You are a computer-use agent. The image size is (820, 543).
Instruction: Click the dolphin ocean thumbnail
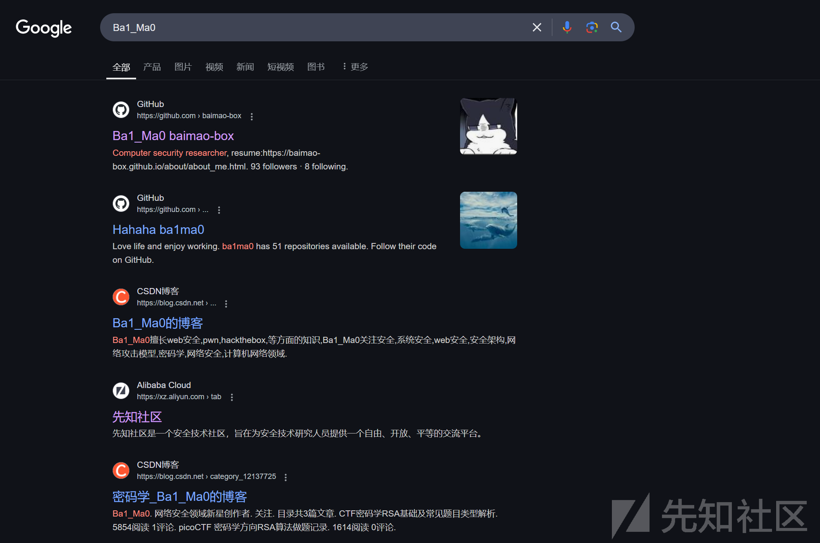tap(489, 220)
